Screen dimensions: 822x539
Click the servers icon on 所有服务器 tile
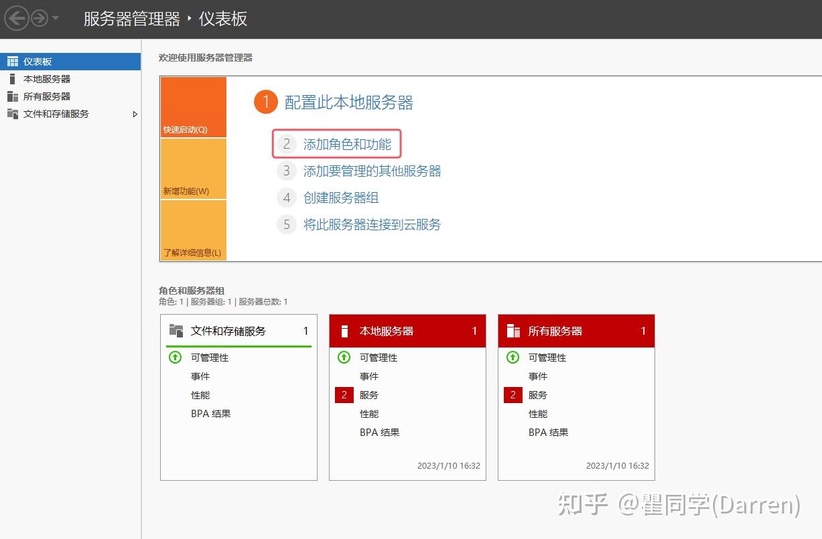click(x=512, y=330)
